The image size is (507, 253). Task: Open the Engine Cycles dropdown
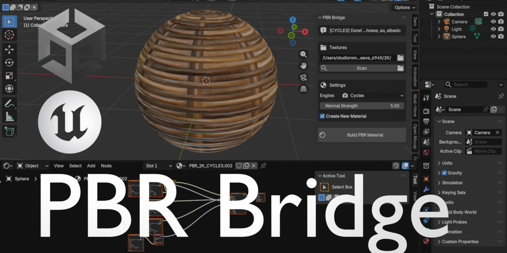coord(372,96)
